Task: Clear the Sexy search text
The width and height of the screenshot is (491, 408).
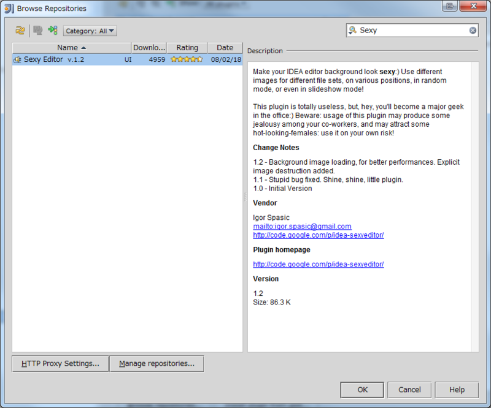Action: pos(473,31)
